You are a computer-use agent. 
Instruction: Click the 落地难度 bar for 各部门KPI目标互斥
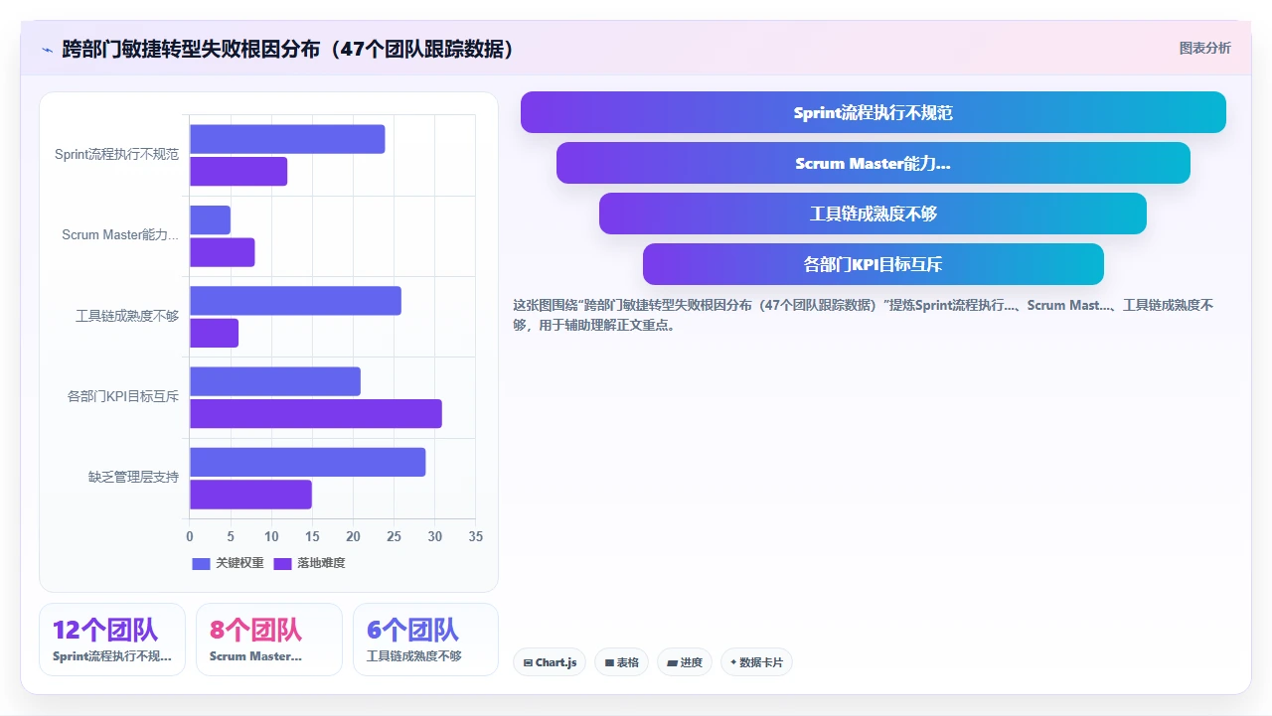pyautogui.click(x=316, y=414)
